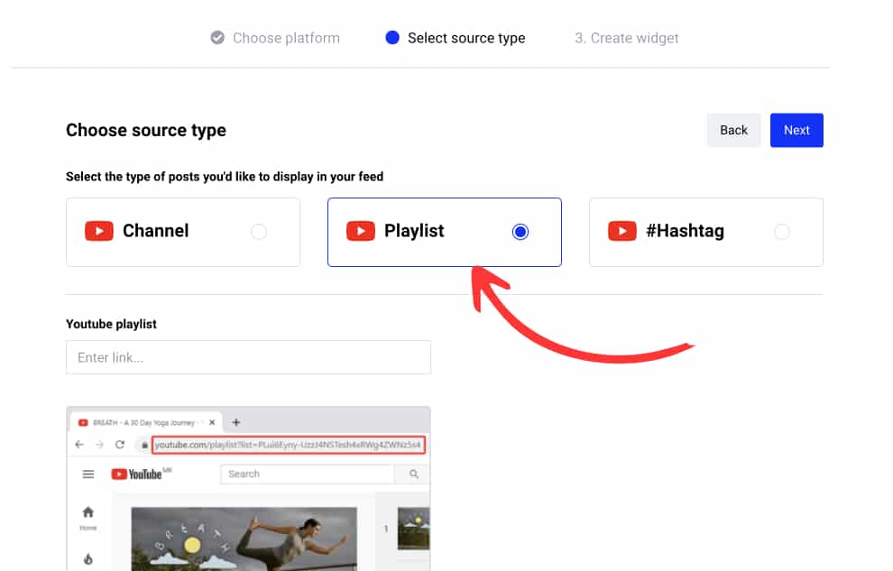The width and height of the screenshot is (893, 571).
Task: Click the example browser forward arrow
Action: coord(99,445)
